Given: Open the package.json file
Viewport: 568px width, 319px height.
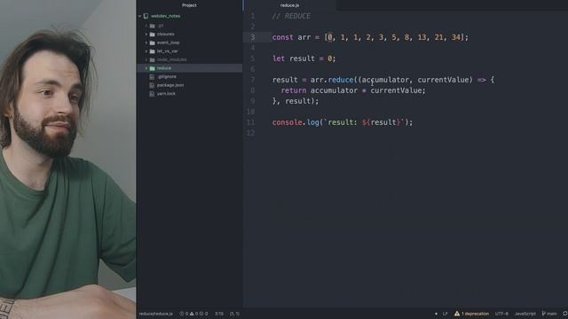Looking at the screenshot, I should click(170, 85).
